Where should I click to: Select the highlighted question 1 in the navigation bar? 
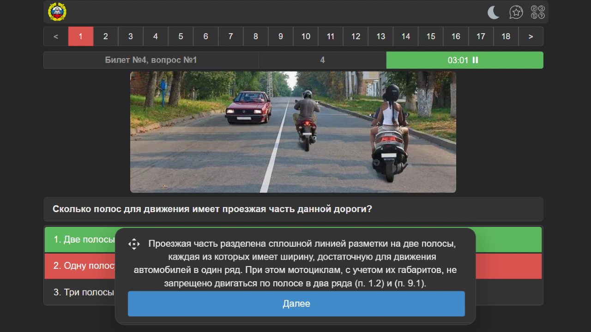[x=81, y=36]
